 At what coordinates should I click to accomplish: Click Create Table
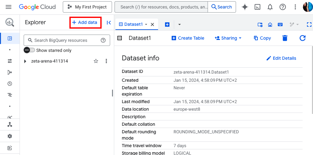tap(188, 38)
